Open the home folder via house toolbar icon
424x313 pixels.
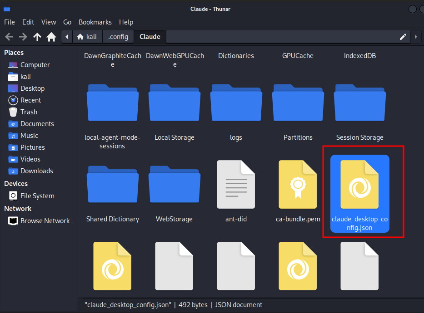click(x=51, y=37)
